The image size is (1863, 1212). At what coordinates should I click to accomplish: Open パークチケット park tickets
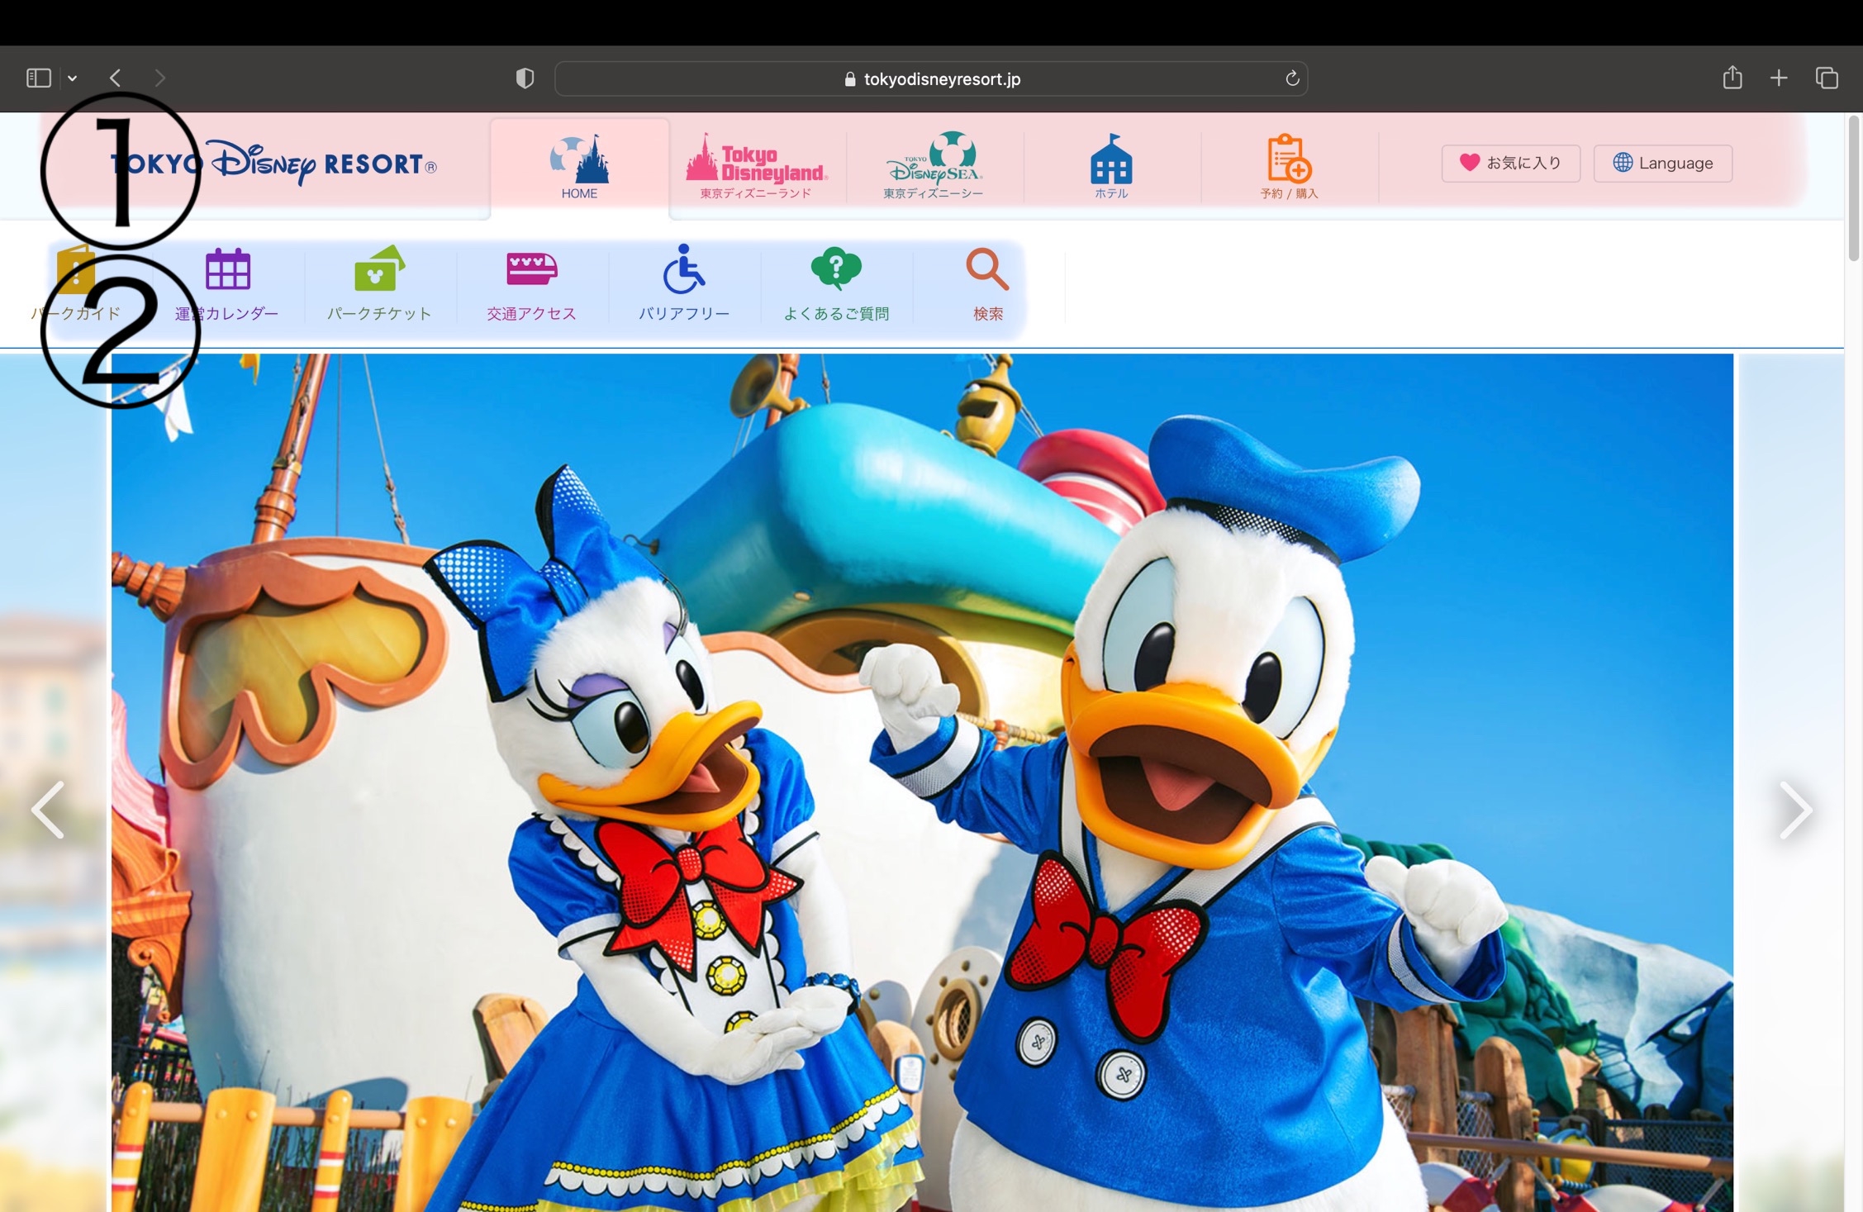click(379, 285)
